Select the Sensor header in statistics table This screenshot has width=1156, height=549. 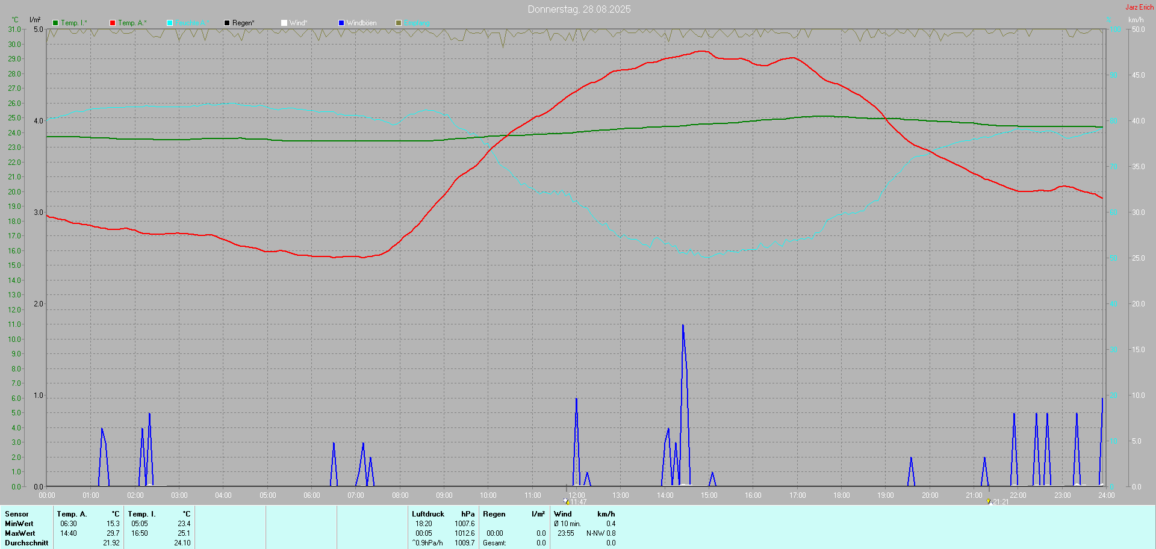(x=17, y=514)
